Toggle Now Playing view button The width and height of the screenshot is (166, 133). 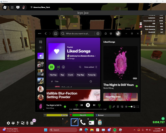click(x=110, y=107)
